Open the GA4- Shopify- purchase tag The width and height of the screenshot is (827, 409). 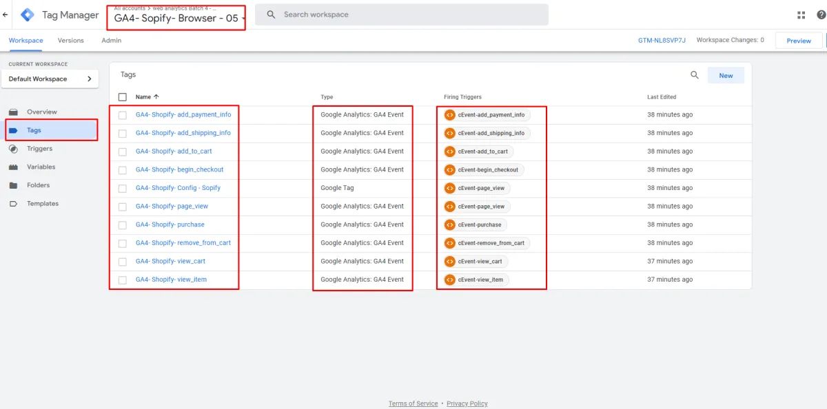click(170, 224)
